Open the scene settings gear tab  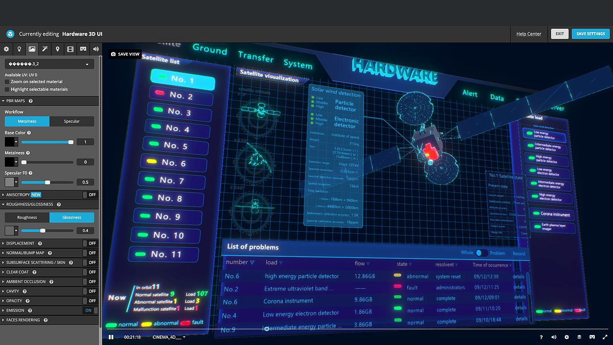pos(6,49)
